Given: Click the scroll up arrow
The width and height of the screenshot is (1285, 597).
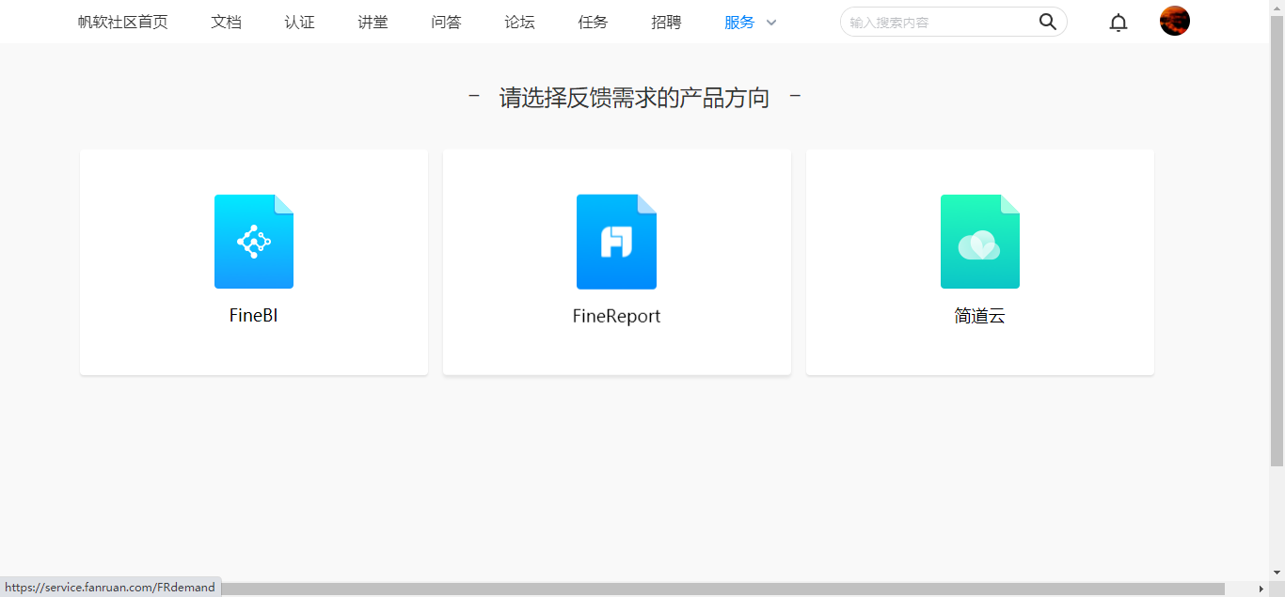Looking at the screenshot, I should (x=1277, y=8).
